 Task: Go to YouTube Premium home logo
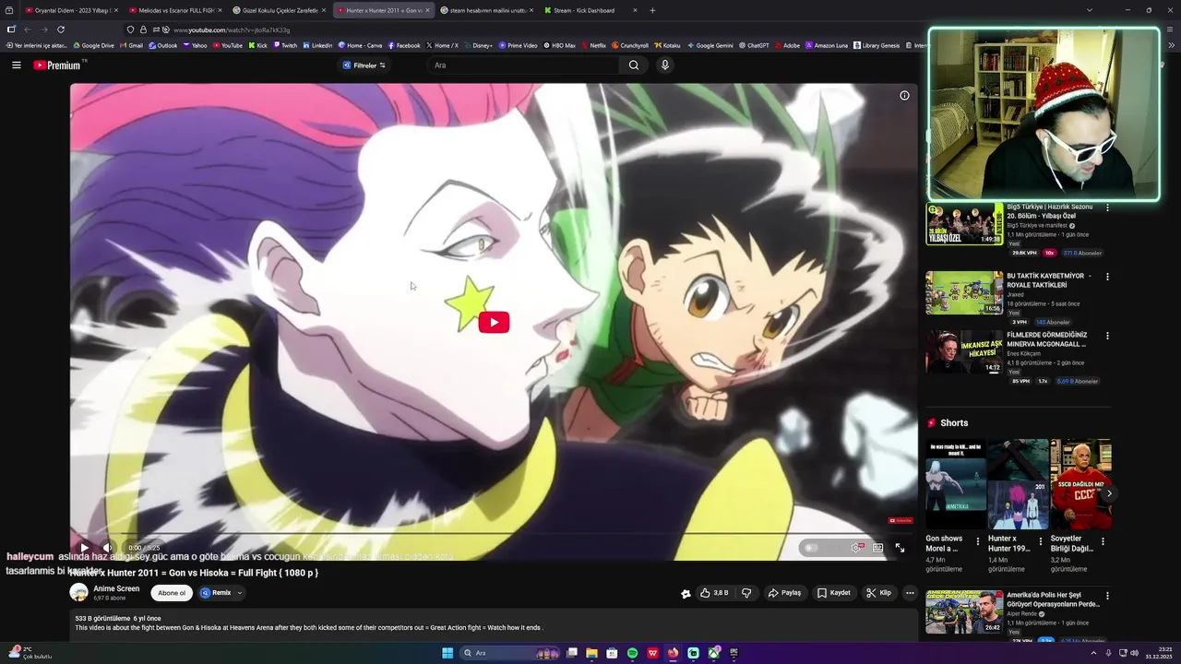click(57, 65)
